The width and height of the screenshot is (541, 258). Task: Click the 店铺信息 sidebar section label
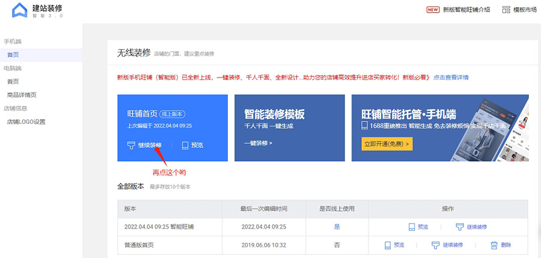[x=15, y=108]
